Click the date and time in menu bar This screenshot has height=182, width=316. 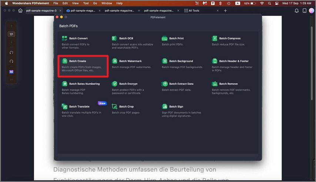pyautogui.click(x=297, y=3)
